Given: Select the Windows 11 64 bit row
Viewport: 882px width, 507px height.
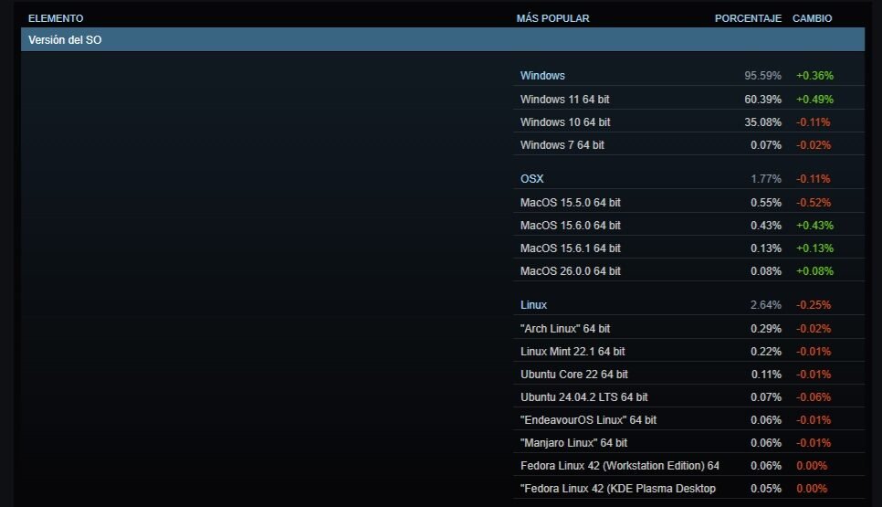Looking at the screenshot, I should coord(689,99).
